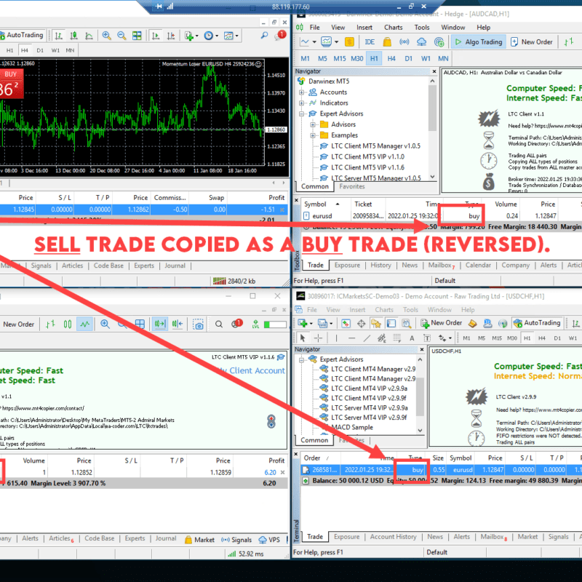Take chart screenshot in Admiral Markets toolbar

click(199, 324)
